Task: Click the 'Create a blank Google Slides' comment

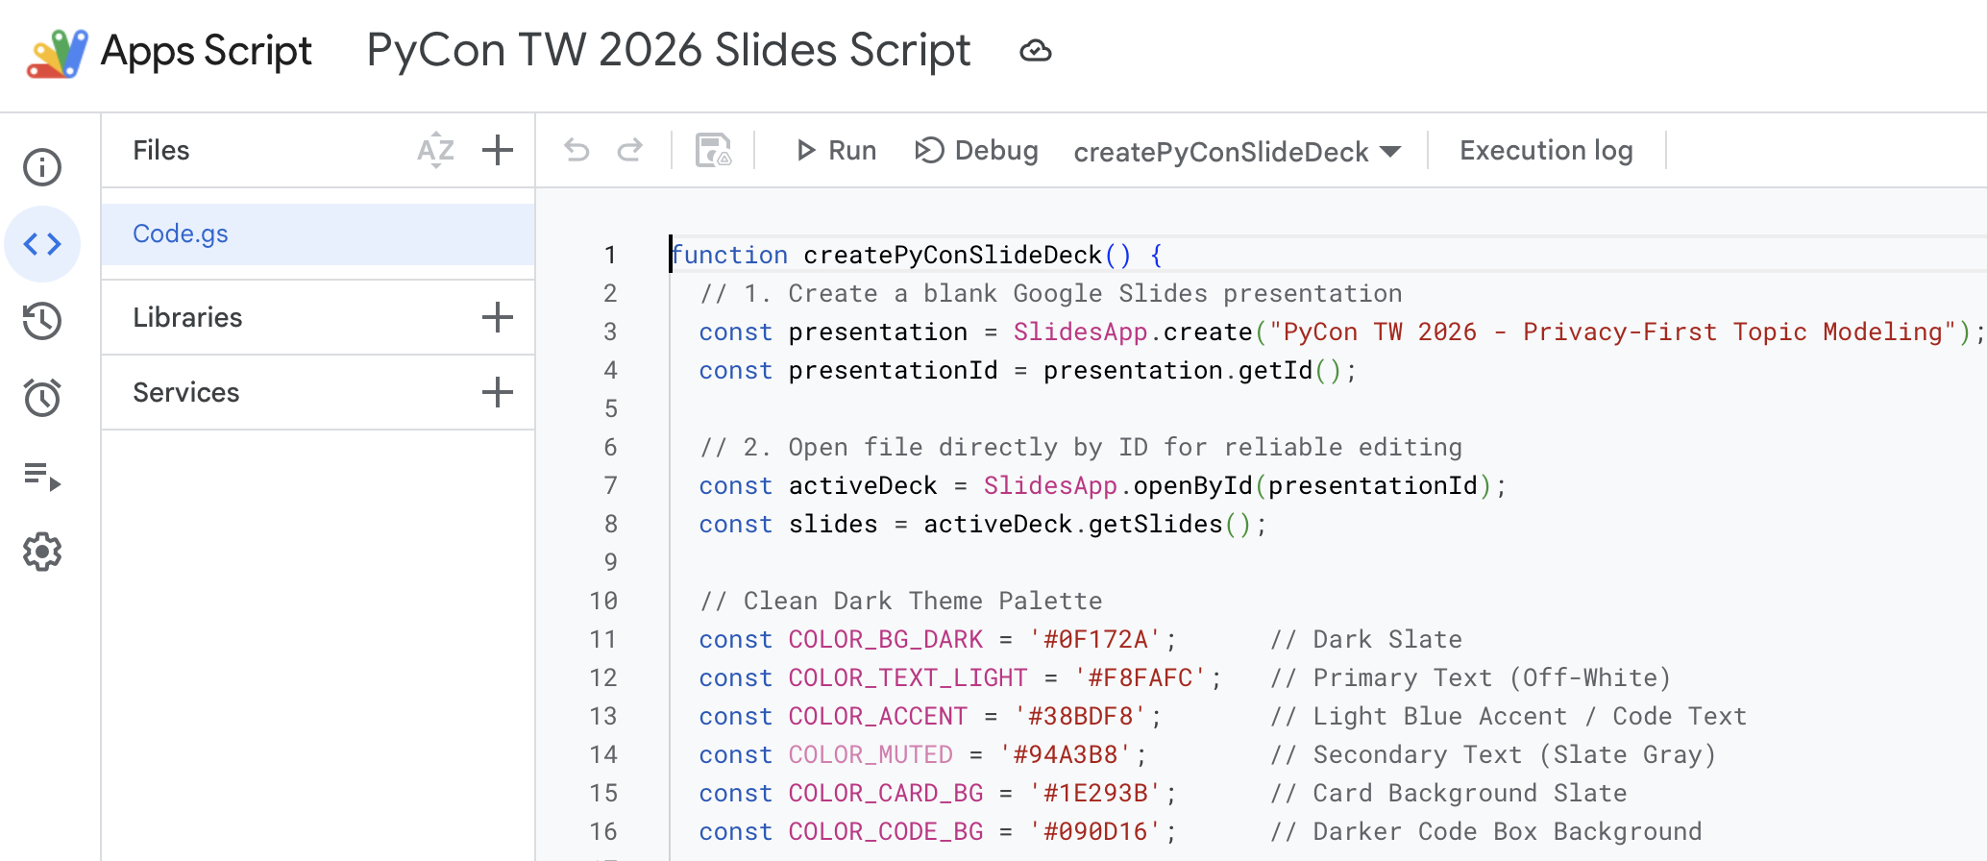Action: (1051, 293)
